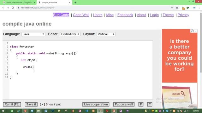Image resolution: width=202 pixels, height=113 pixels.
Task: Open Internet Explorer from taskbar
Action: pyautogui.click(x=18, y=111)
